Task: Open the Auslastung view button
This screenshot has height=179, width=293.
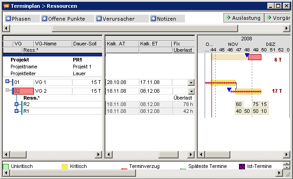Action: [244, 18]
